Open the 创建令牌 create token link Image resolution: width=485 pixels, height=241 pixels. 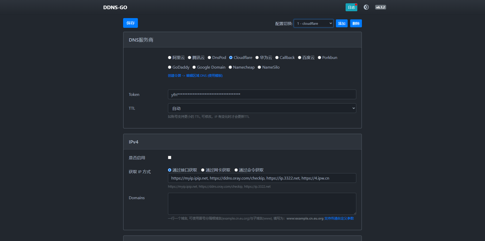click(174, 75)
